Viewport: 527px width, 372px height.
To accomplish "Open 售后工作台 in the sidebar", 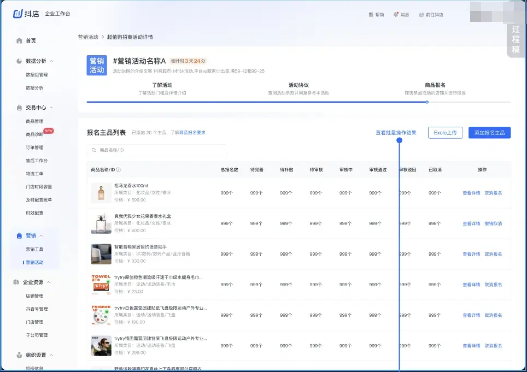I will coord(37,161).
